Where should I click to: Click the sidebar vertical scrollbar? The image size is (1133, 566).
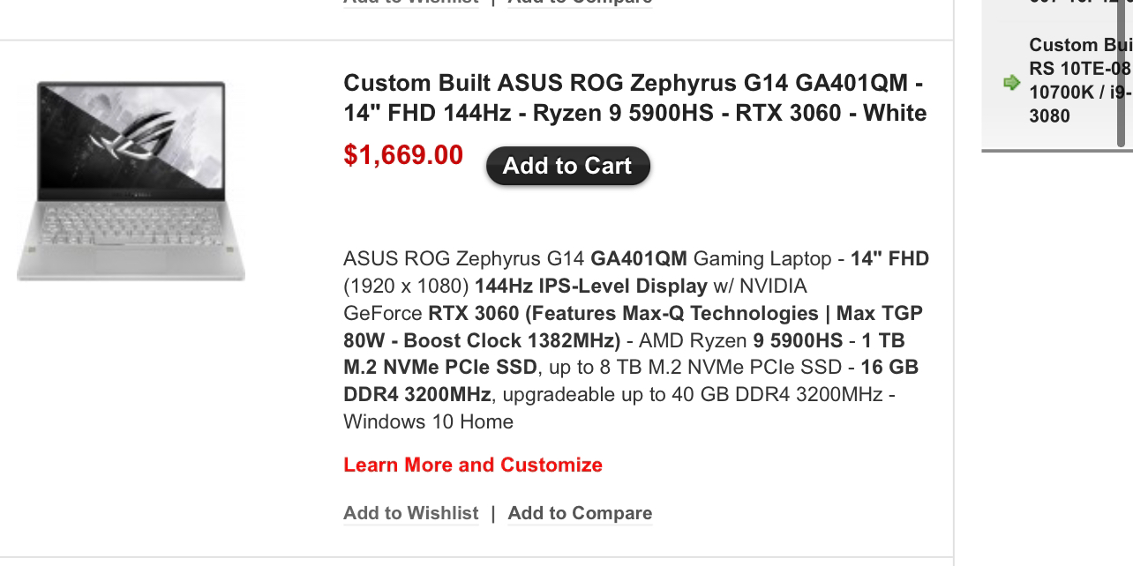[x=1122, y=71]
